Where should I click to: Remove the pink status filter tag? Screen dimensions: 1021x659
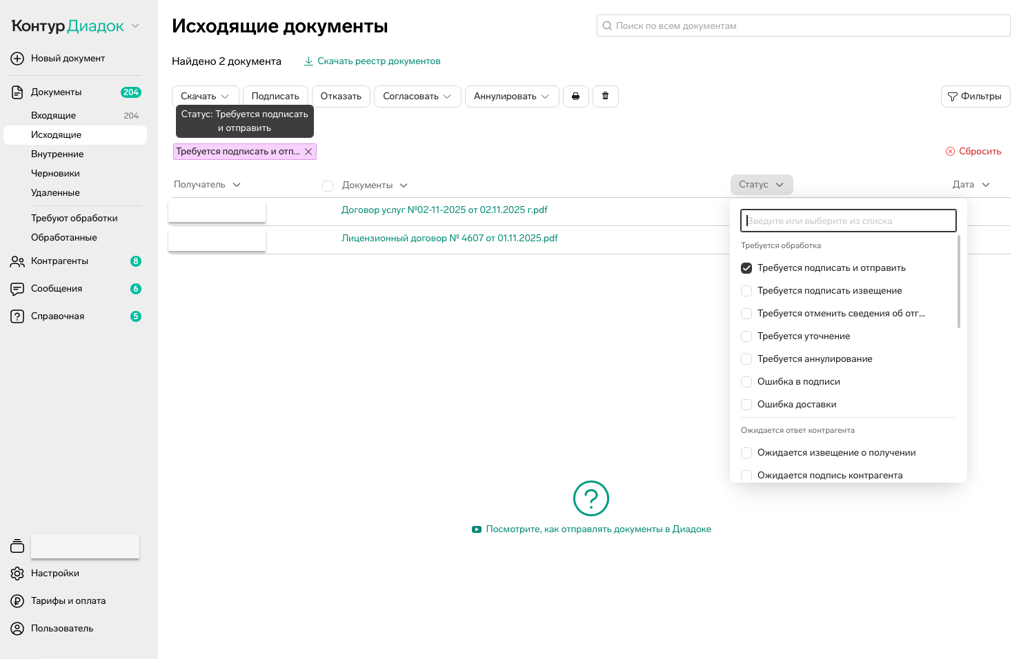tap(308, 152)
